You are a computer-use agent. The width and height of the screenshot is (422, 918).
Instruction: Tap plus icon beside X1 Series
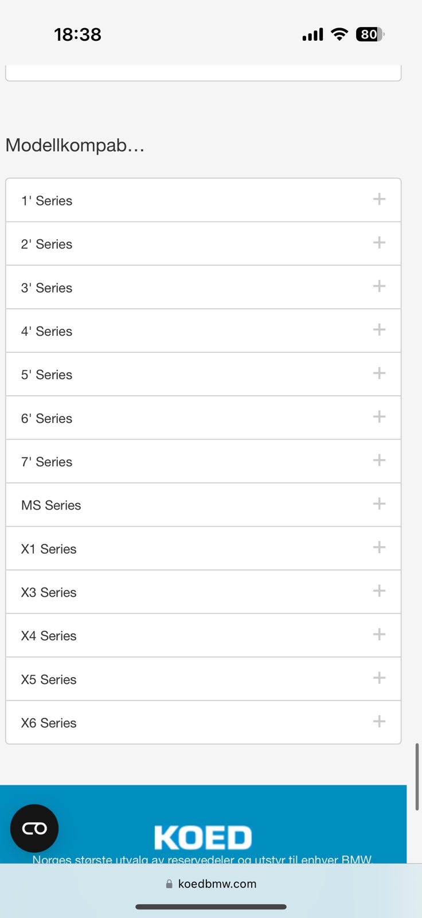tap(379, 547)
